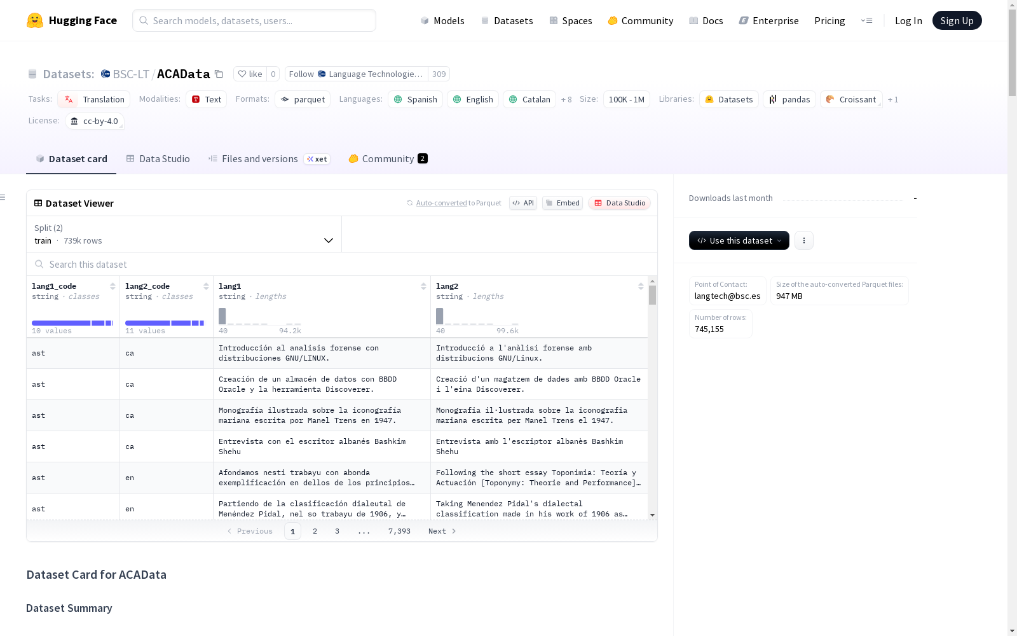The width and height of the screenshot is (1017, 636).
Task: Filter by the English language tag
Action: pyautogui.click(x=473, y=99)
